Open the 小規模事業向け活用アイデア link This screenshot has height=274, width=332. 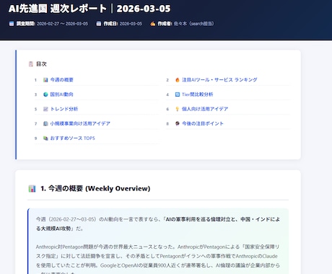tap(80, 123)
